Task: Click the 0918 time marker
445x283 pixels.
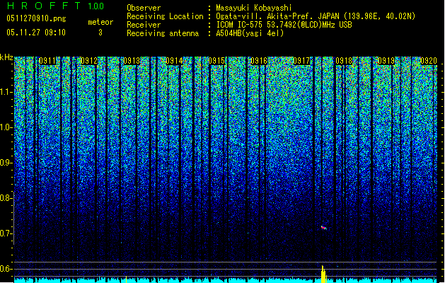Action: point(344,61)
